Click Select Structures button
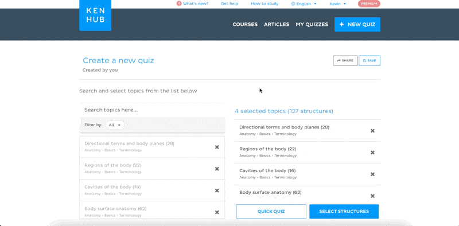The image size is (459, 226). [x=344, y=211]
